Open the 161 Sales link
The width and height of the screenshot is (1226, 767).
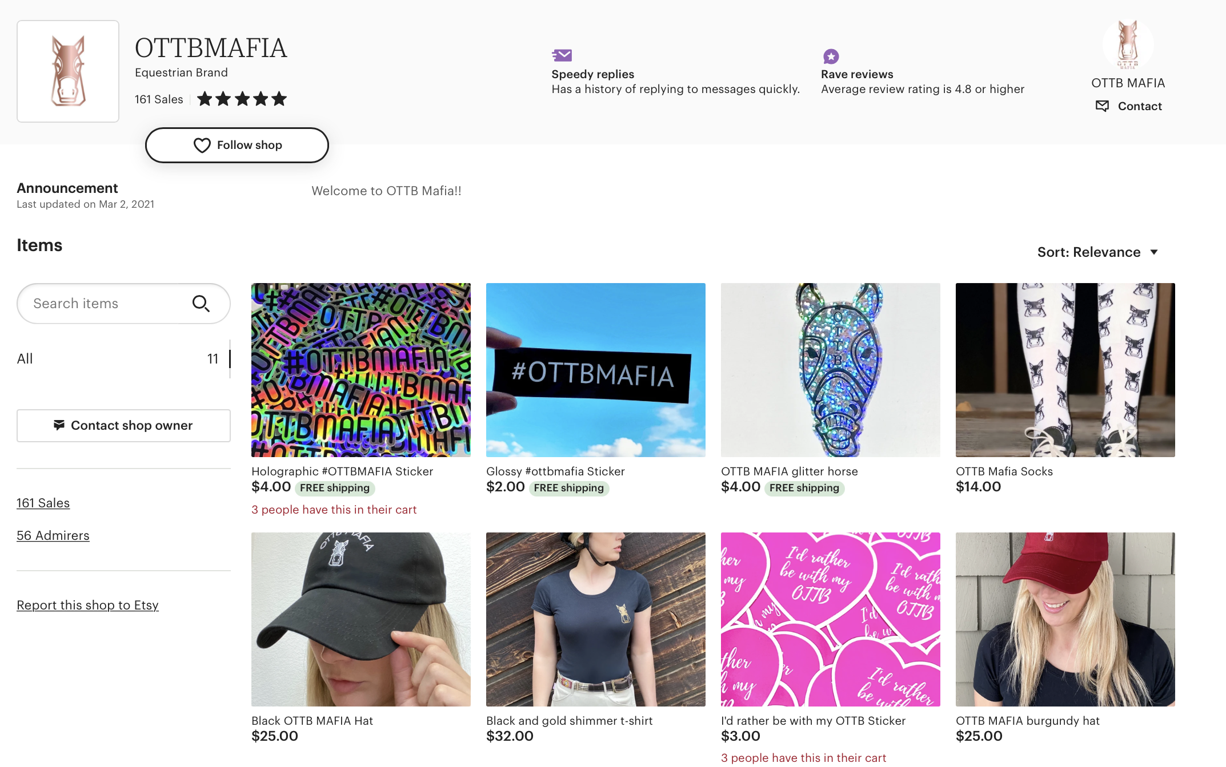click(43, 503)
